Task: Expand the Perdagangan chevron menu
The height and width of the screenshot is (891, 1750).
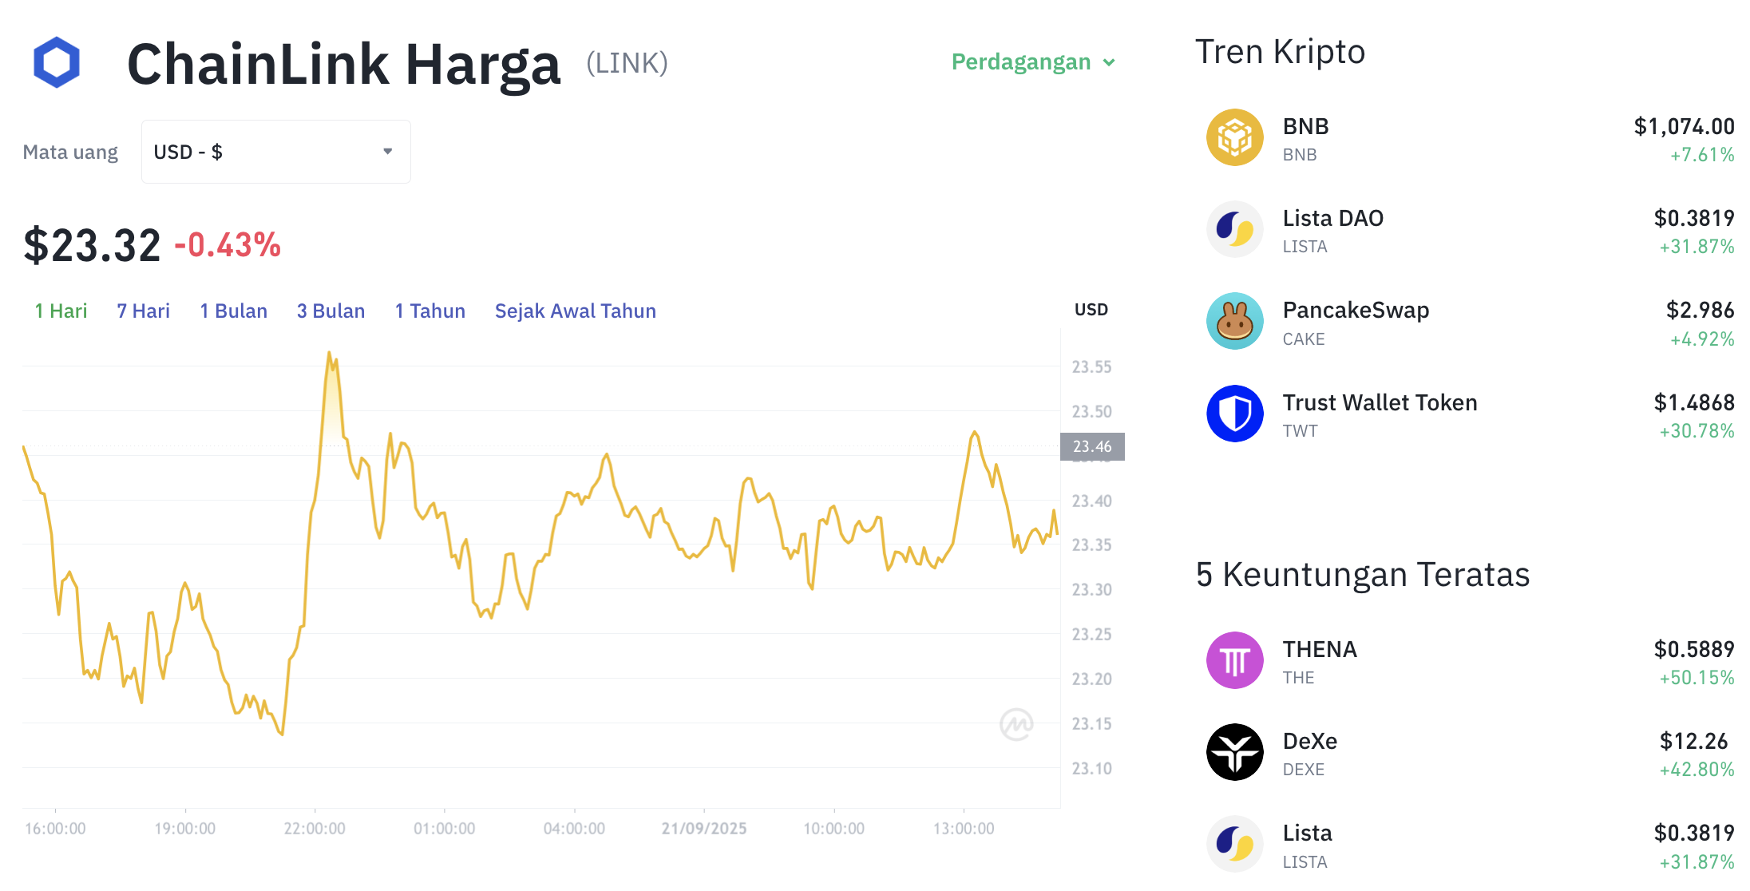Action: (1109, 62)
